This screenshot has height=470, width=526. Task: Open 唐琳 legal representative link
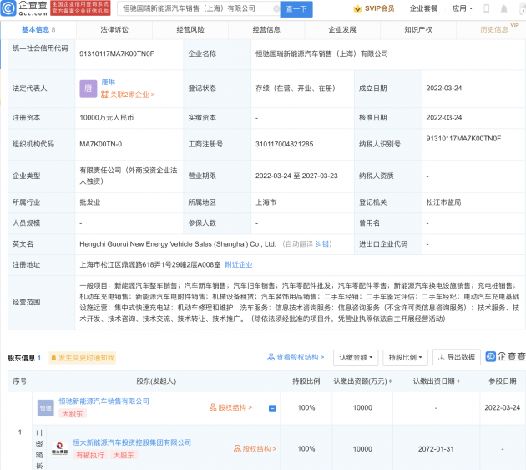[x=108, y=83]
